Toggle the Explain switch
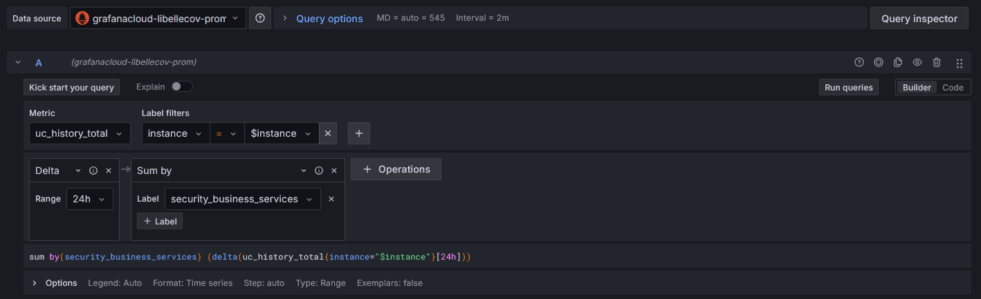This screenshot has width=981, height=299. click(x=182, y=87)
